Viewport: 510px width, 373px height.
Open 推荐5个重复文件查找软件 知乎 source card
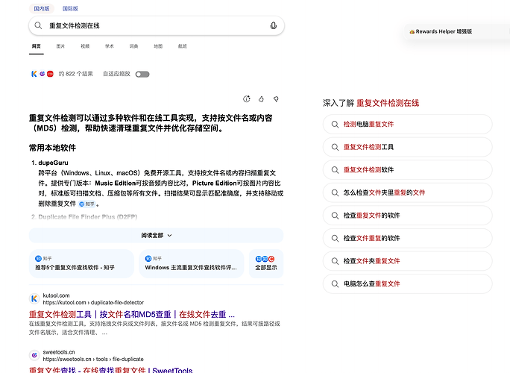coord(81,263)
